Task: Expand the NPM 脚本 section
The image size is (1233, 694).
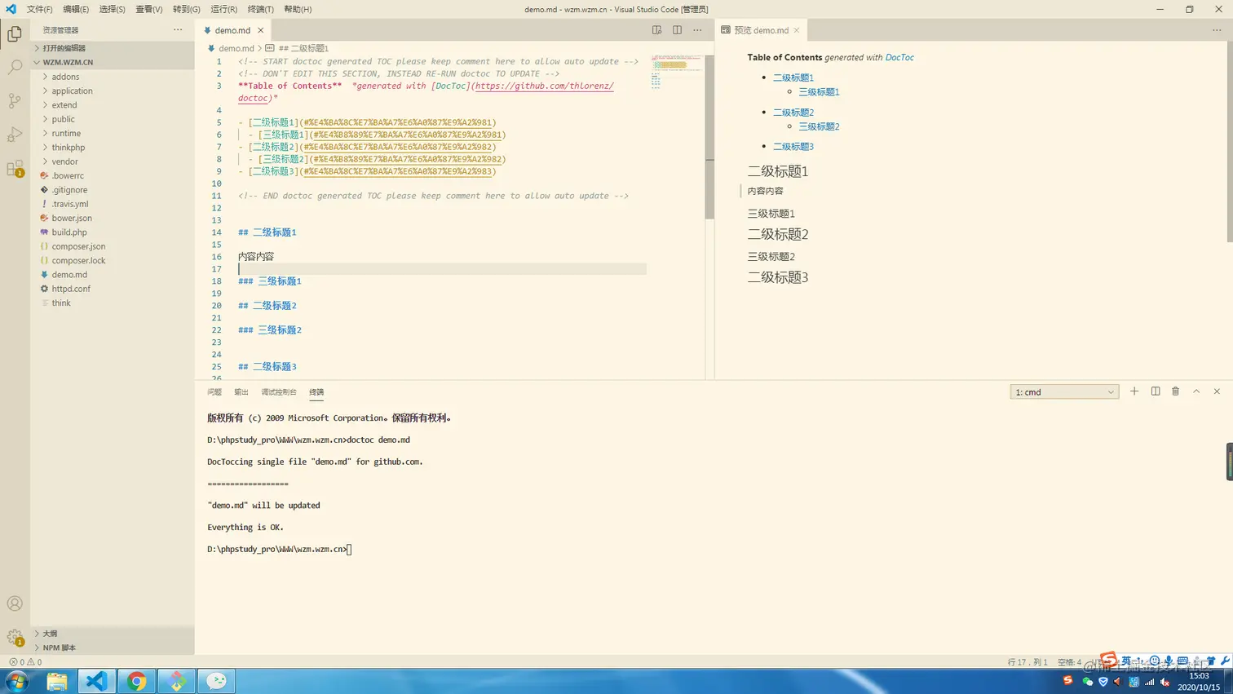Action: point(113,648)
